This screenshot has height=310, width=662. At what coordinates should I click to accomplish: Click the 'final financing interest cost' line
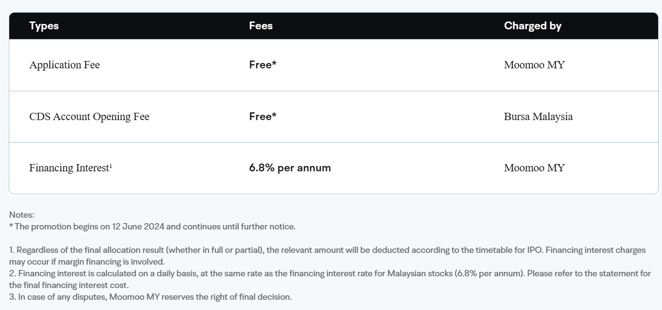pos(69,285)
